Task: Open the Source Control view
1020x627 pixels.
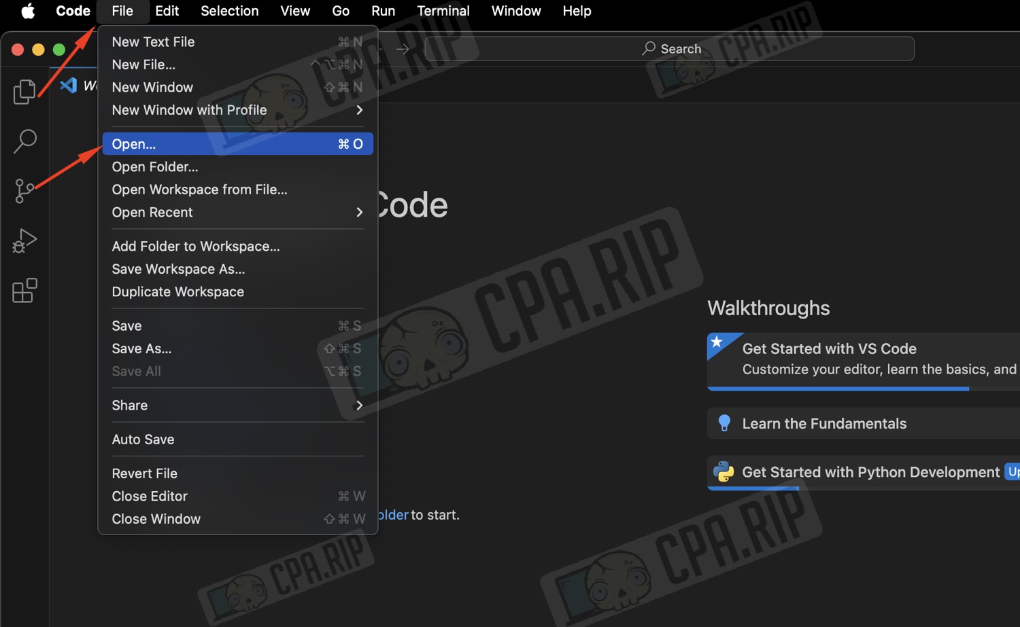Action: coord(24,191)
